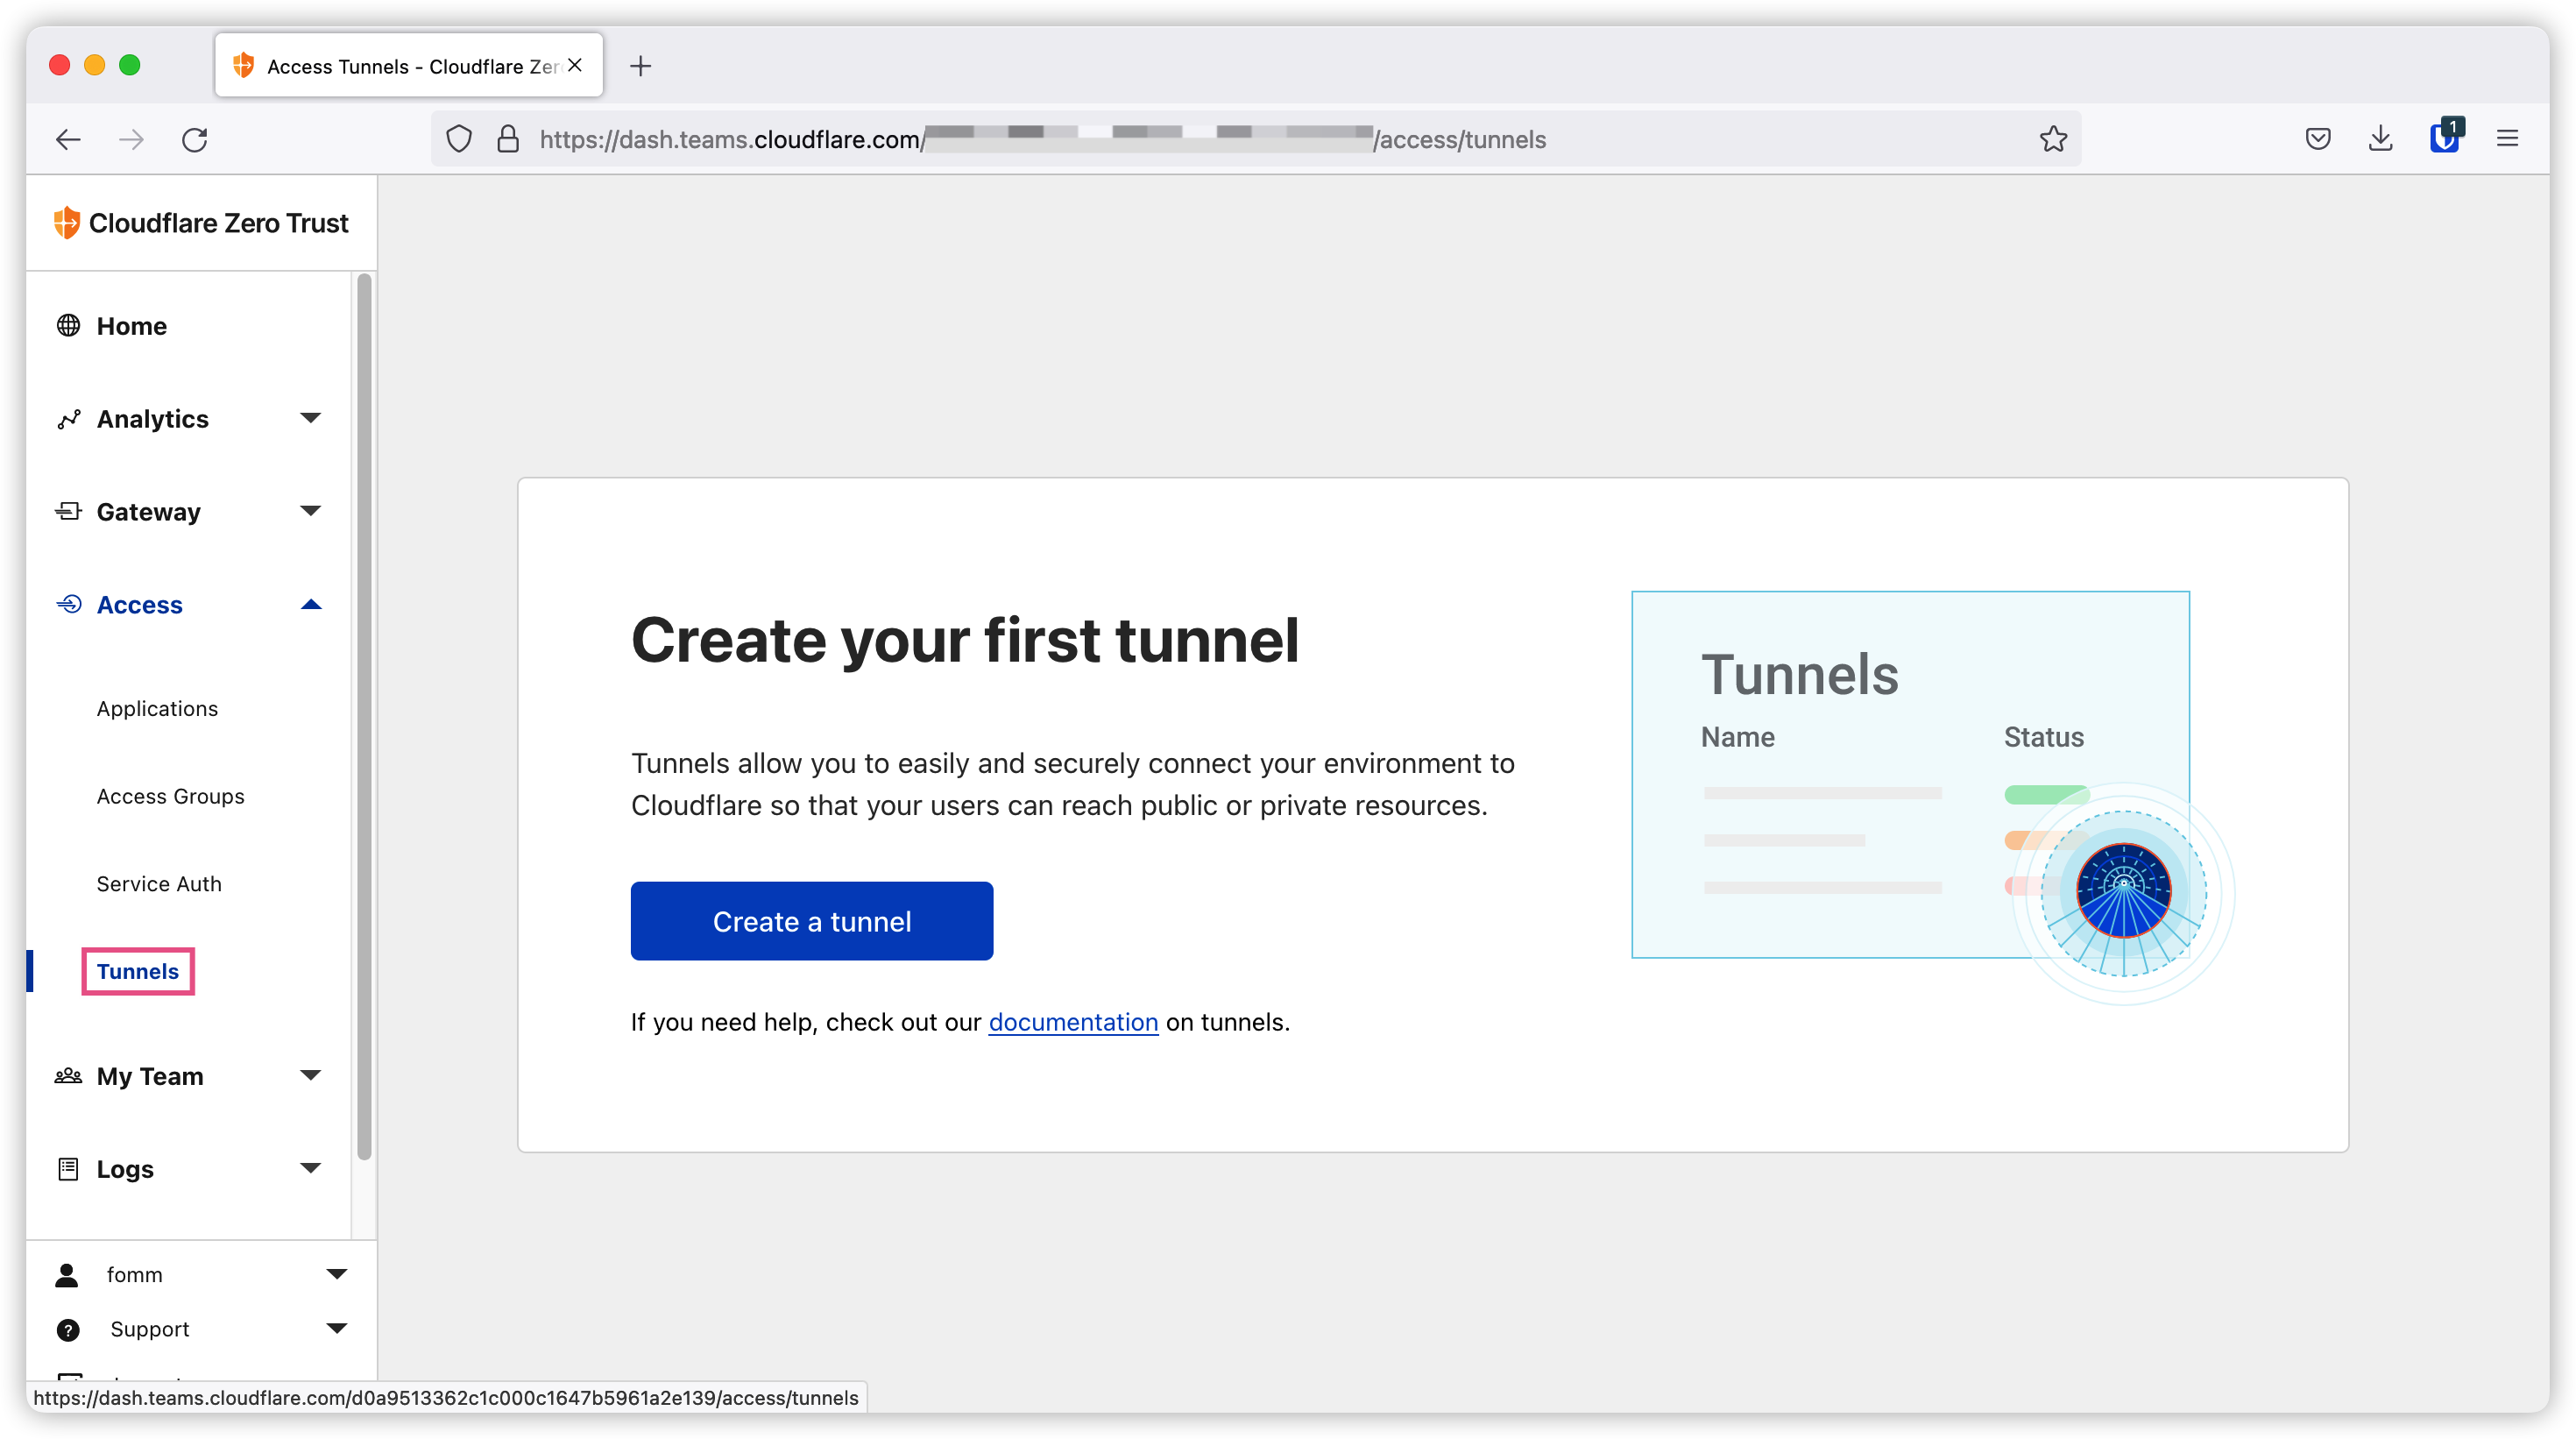Open Service Auth menu item

pyautogui.click(x=159, y=883)
